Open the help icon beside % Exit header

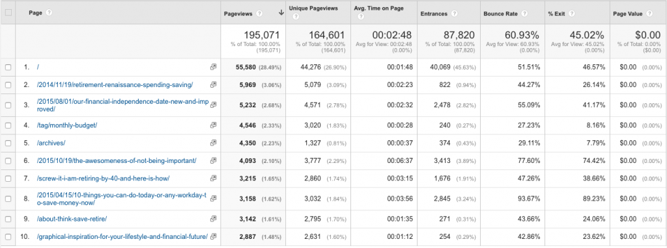click(x=572, y=14)
